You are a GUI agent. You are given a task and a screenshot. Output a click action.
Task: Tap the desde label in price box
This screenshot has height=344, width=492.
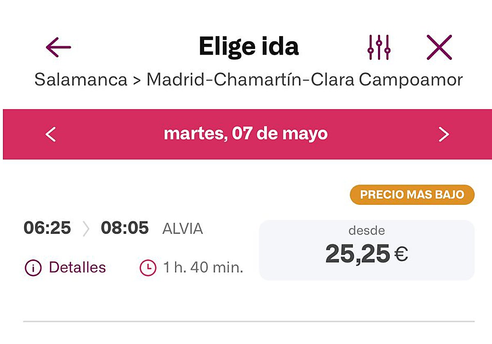pos(367,231)
